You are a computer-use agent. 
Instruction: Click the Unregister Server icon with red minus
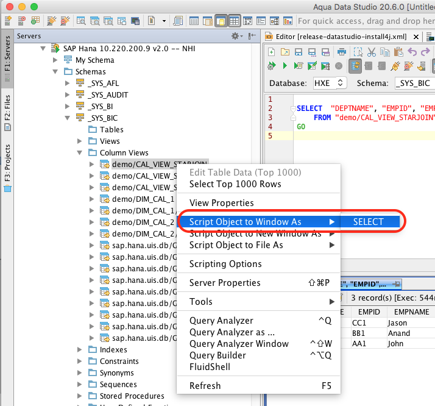22,21
